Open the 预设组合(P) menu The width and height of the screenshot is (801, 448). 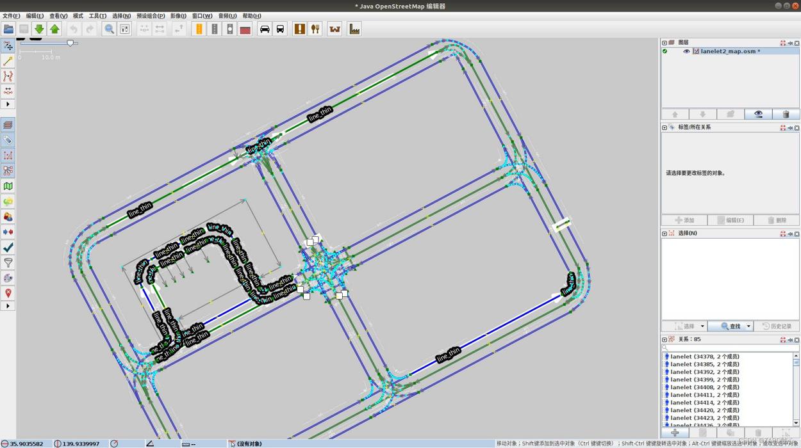coord(151,16)
